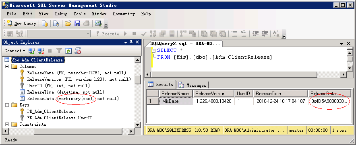Click the Object Explorer Refresh icon

[x=68, y=51]
